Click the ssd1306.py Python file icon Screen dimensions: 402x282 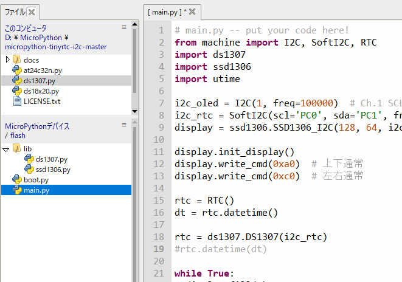pyautogui.click(x=29, y=170)
